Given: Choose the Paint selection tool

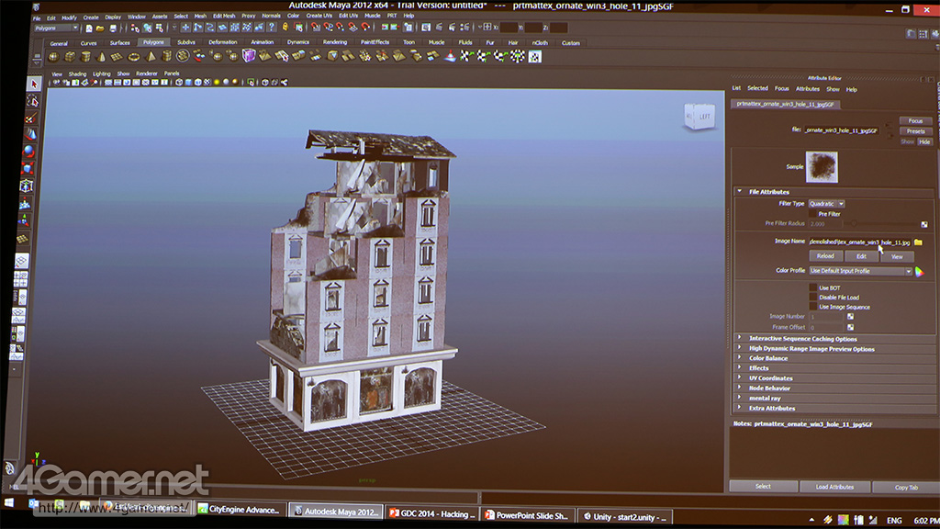Looking at the screenshot, I should click(32, 118).
